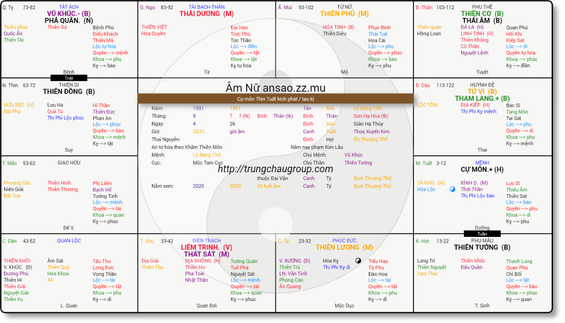Open the QUAN LỘC palace header
Image resolution: width=565 pixels, height=323 pixels.
coord(68,240)
